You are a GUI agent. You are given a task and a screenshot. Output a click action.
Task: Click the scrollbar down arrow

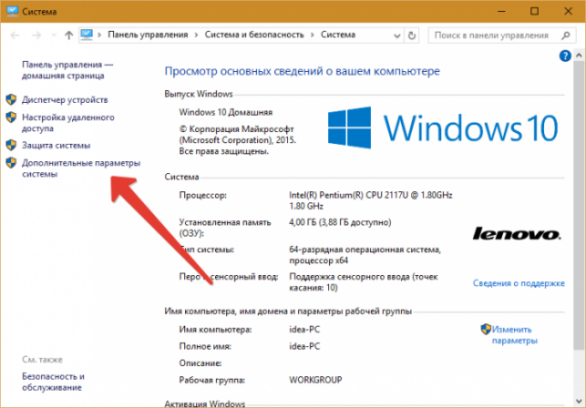[x=579, y=402]
